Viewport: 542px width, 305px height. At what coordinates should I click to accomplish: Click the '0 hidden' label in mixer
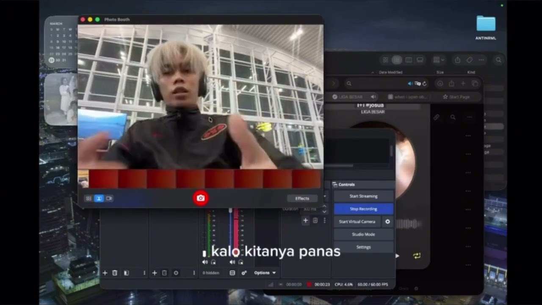pos(210,273)
